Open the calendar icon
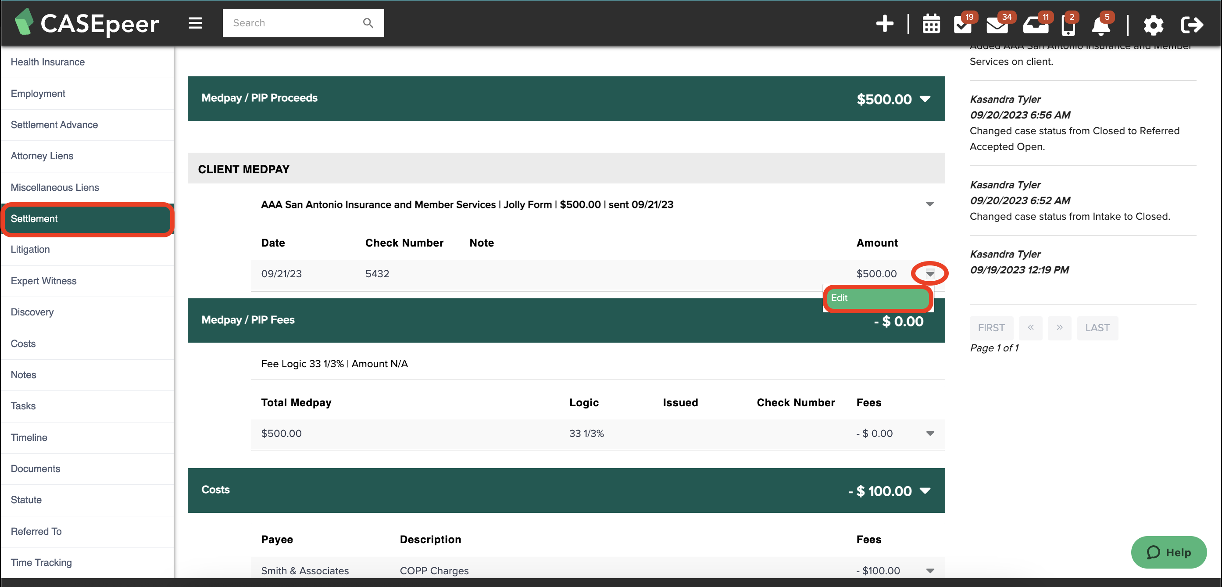The width and height of the screenshot is (1222, 587). click(931, 24)
